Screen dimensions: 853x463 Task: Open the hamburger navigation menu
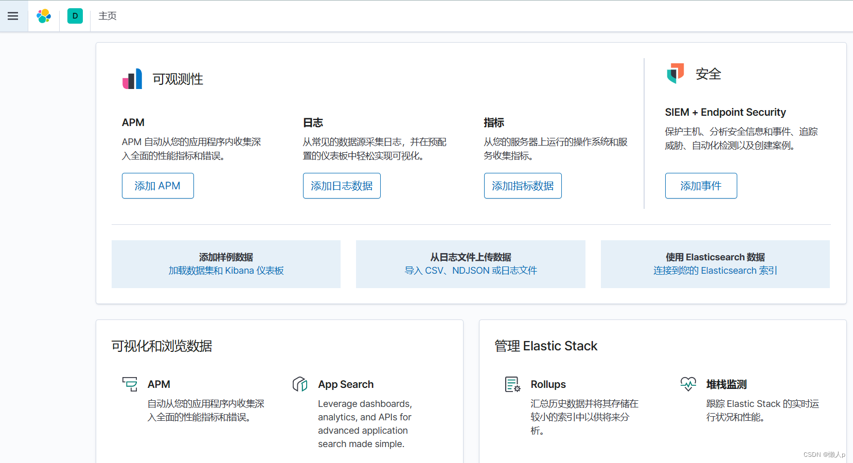click(13, 16)
